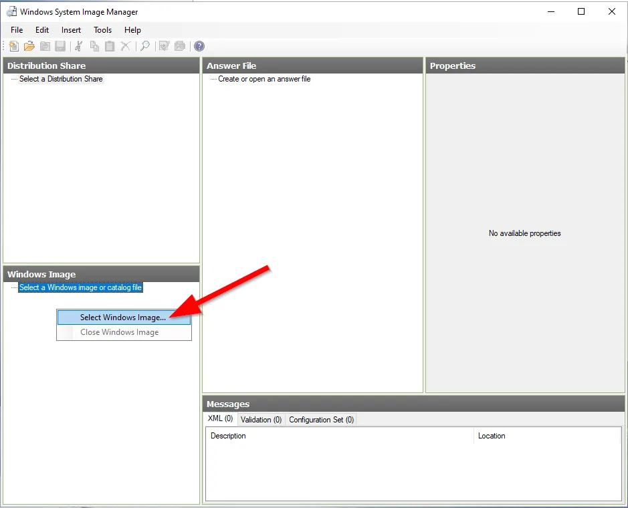Close the Windows System Image Manager window

point(611,11)
